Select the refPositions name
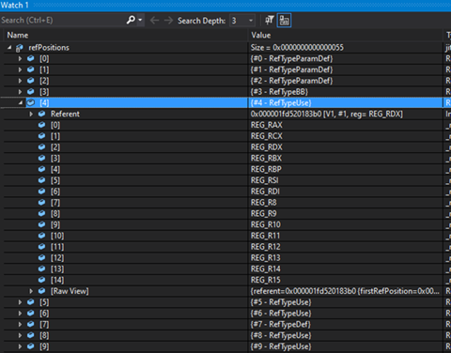Viewport: 451px width, 353px height. coord(49,48)
